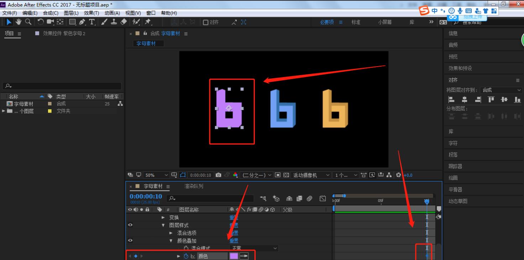Screen dimensions: 524x260
Task: Open the graph editor icon
Action: tap(323, 199)
